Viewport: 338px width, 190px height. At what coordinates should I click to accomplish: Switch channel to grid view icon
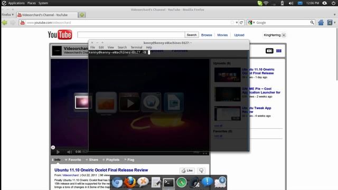pos(279,51)
